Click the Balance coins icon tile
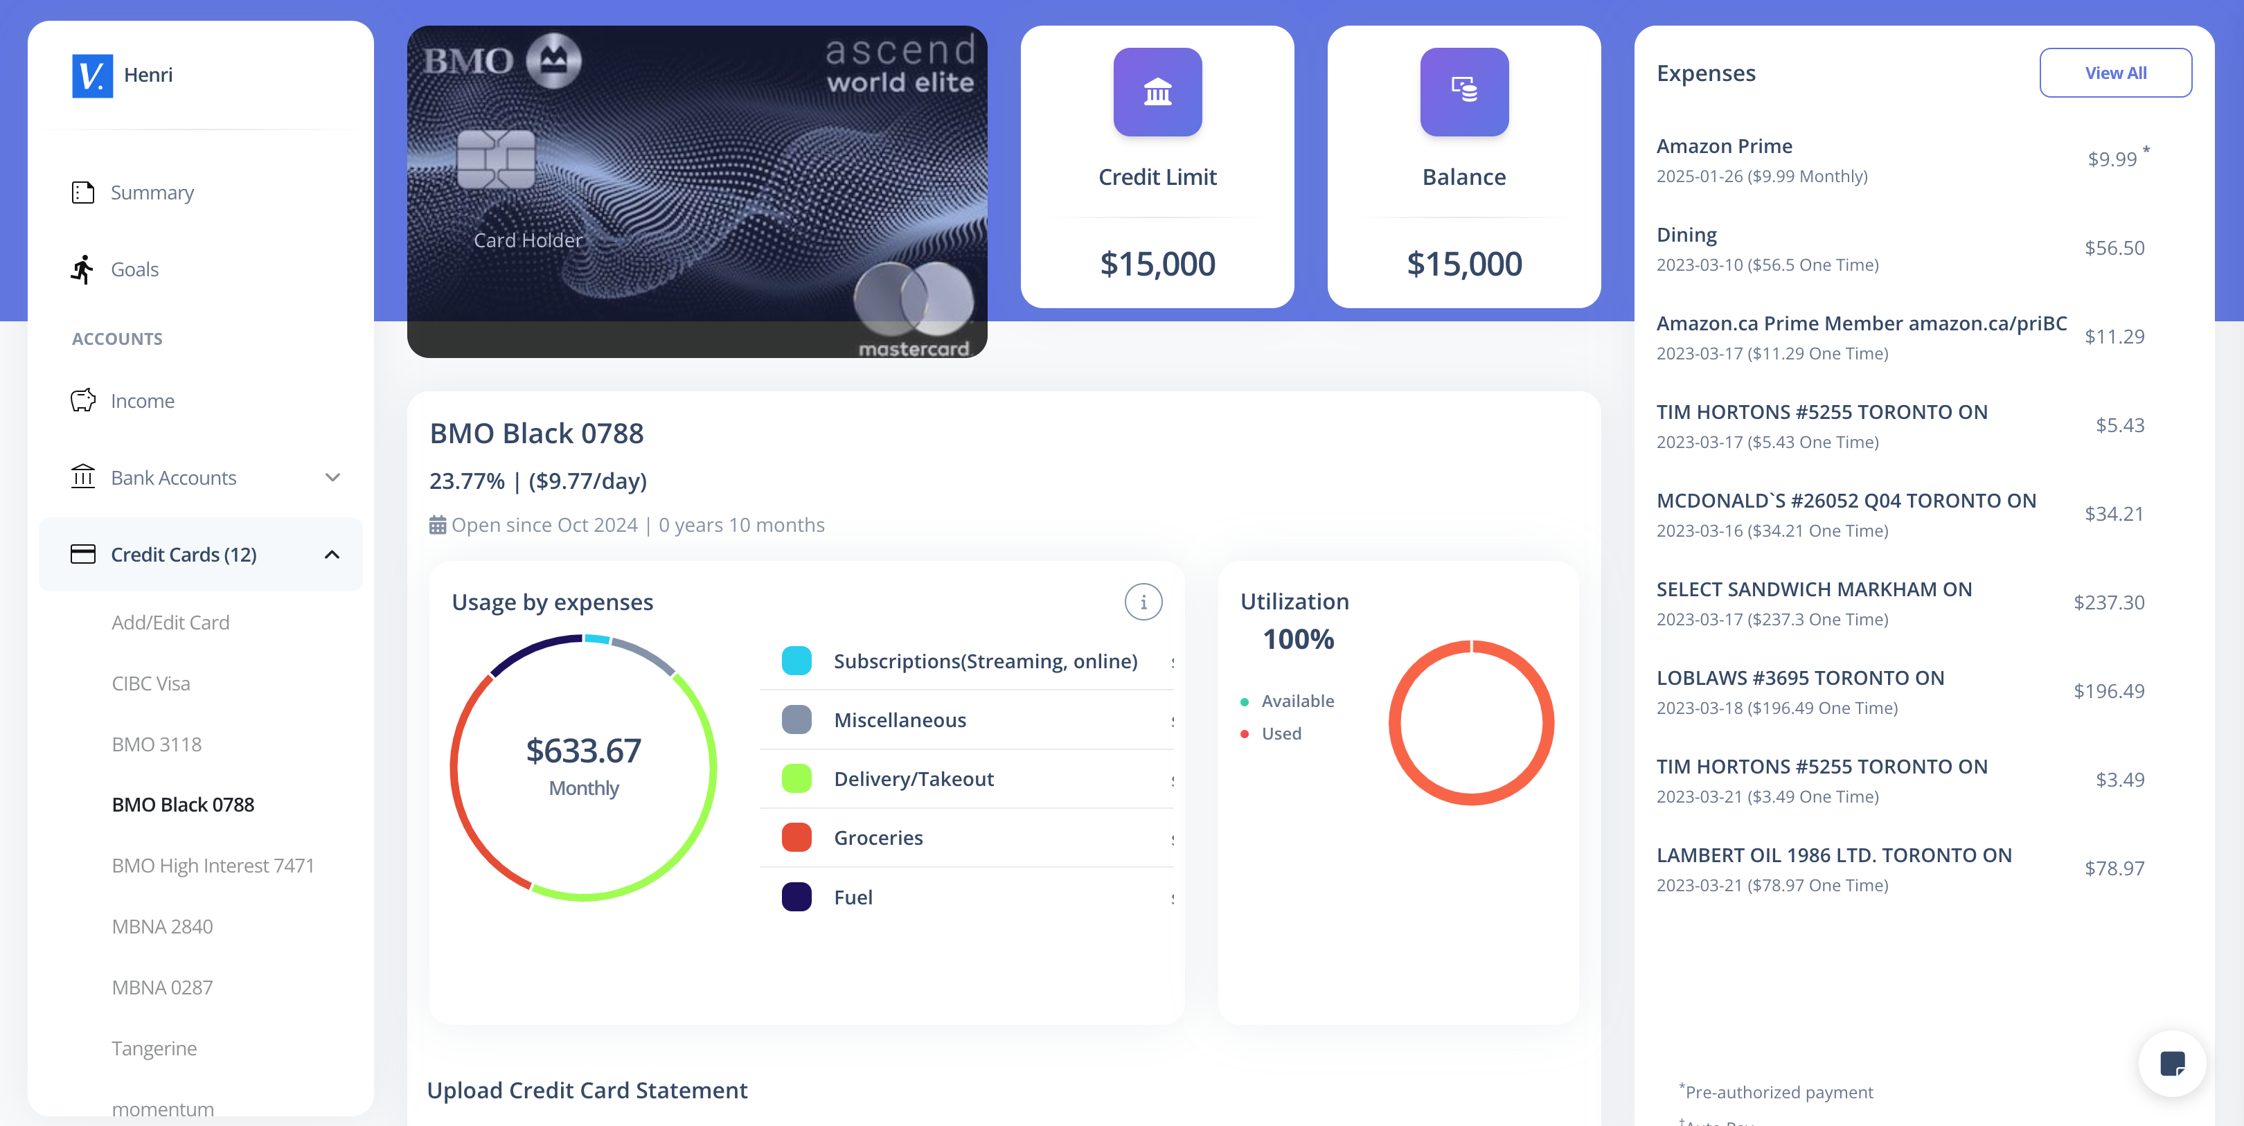The image size is (2244, 1126). 1464,92
